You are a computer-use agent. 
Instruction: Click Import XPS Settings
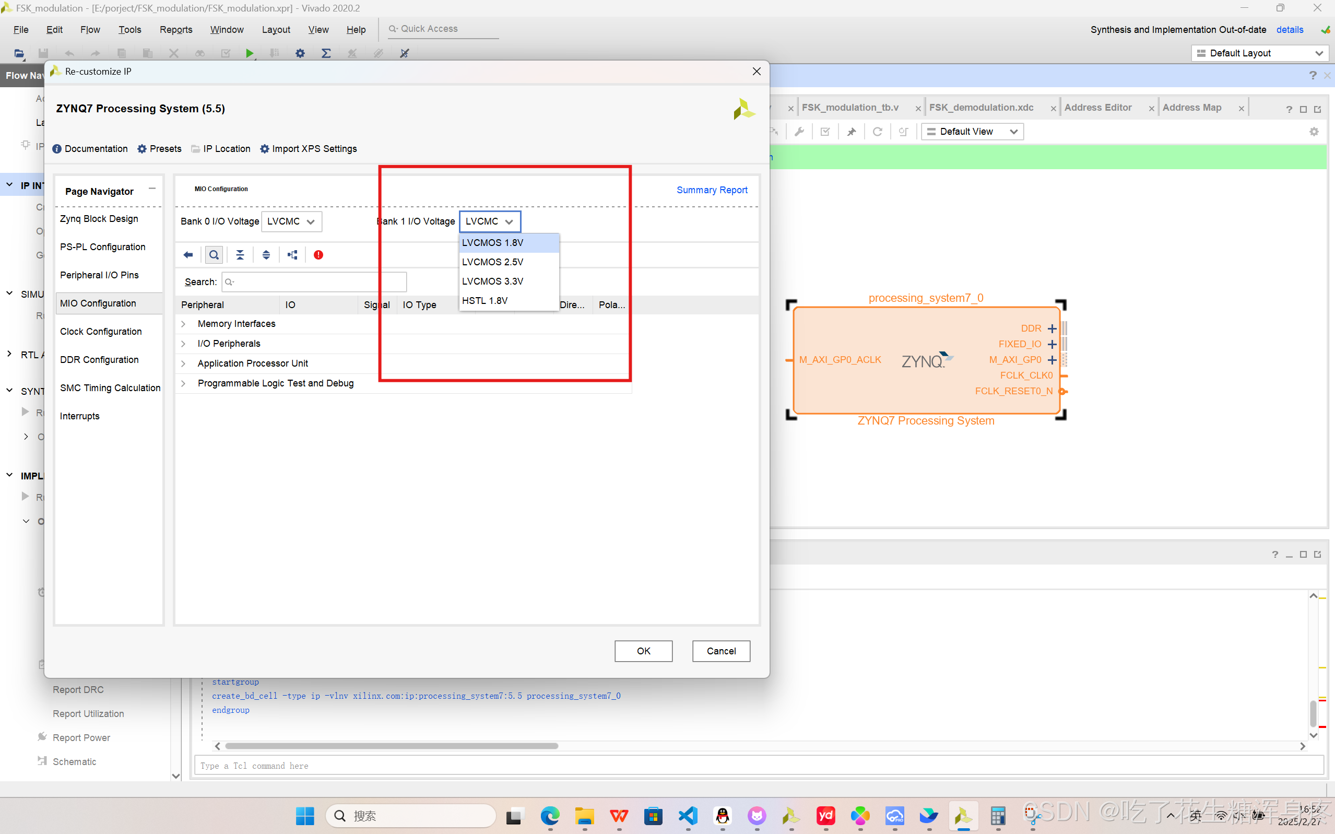coord(308,149)
